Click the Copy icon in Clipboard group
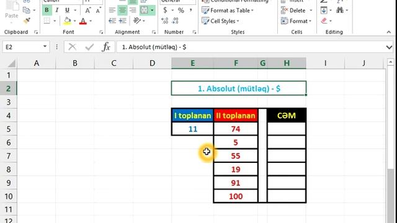This screenshot has width=397, height=223. click(x=26, y=10)
